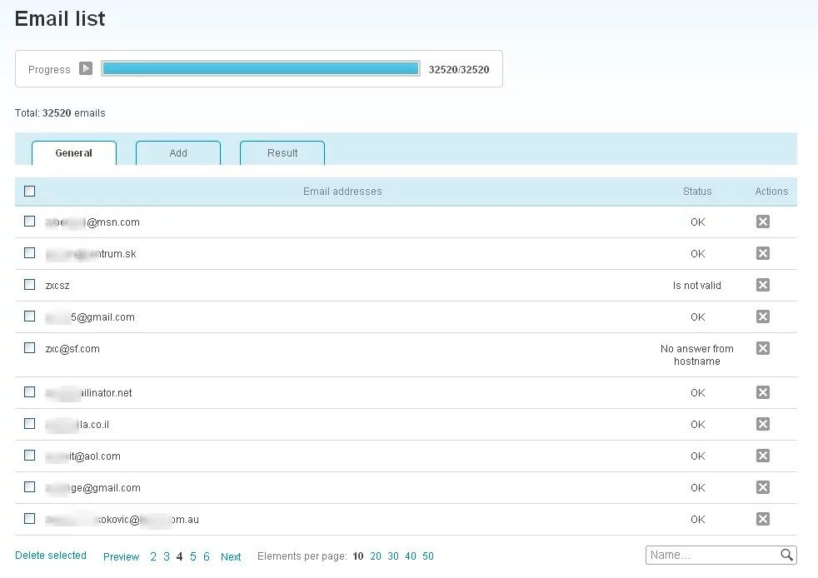This screenshot has width=818, height=578.
Task: Go to the Preview page link
Action: (121, 556)
